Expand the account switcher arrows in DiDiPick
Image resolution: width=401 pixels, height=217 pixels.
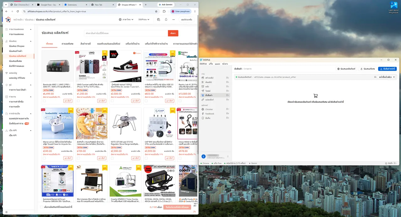point(228,156)
